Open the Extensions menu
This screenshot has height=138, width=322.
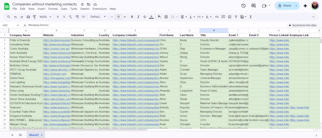(x=100, y=9)
